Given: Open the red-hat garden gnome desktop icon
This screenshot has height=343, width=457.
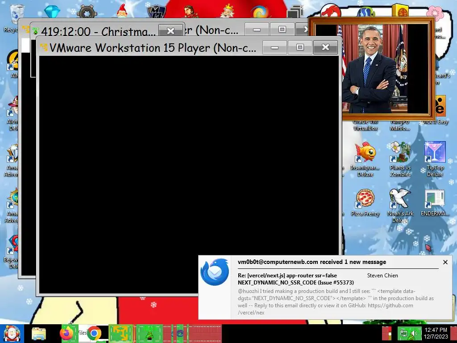Looking at the screenshot, I should click(x=122, y=12).
